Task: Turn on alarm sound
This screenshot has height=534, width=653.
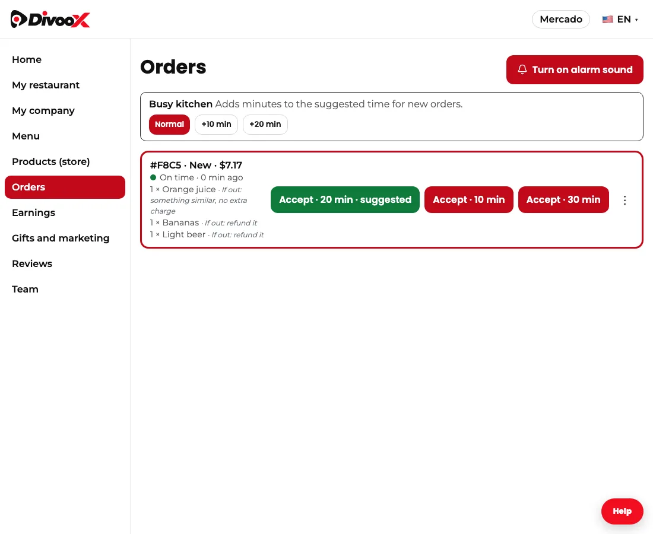Action: (x=575, y=69)
